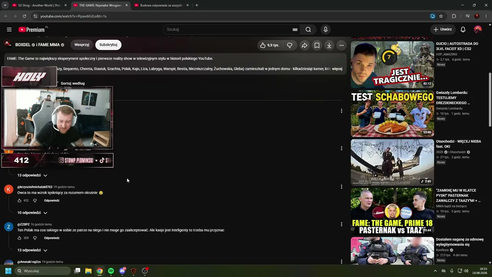
Task: Share the video using the arrow icon
Action: click(x=304, y=45)
